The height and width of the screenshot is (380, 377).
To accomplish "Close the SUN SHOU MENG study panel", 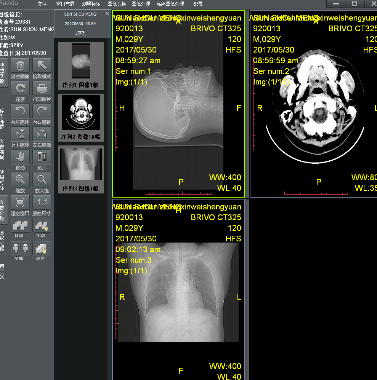I will pos(107,14).
